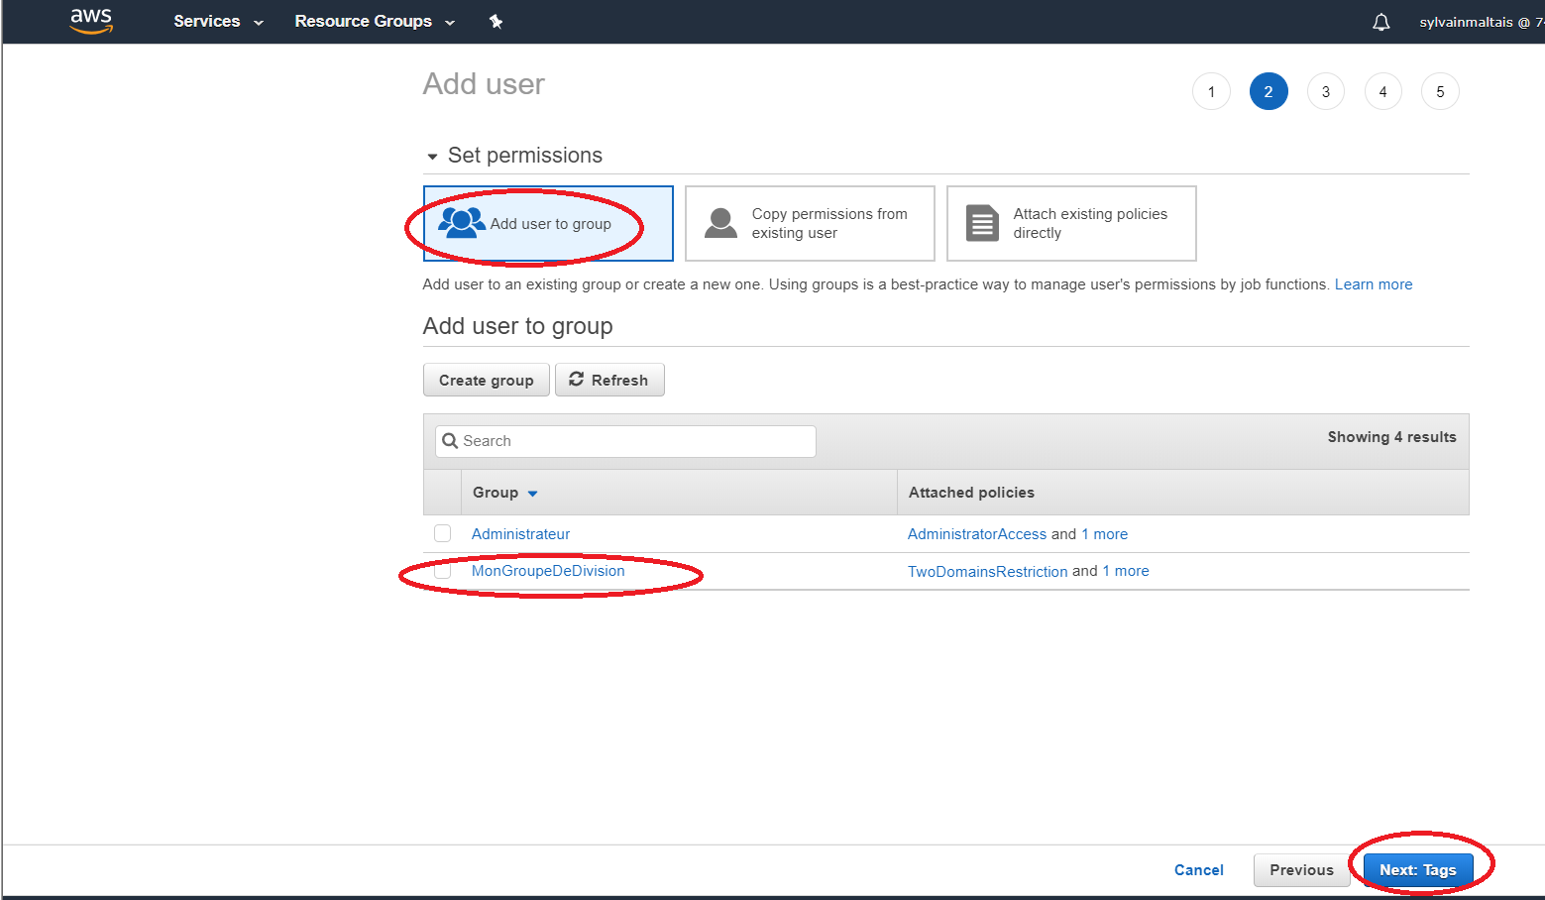The image size is (1545, 900).
Task: Expand the Resource Groups dropdown
Action: [374, 22]
